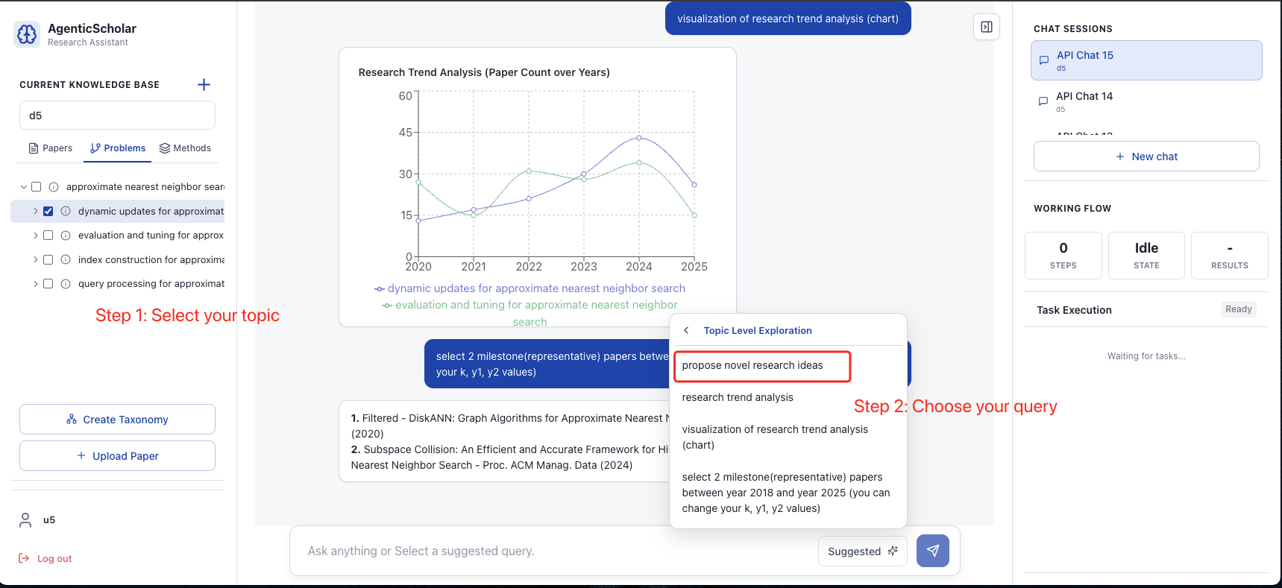The height and width of the screenshot is (588, 1282).
Task: Toggle dynamic updates series in chart legend
Action: 530,288
